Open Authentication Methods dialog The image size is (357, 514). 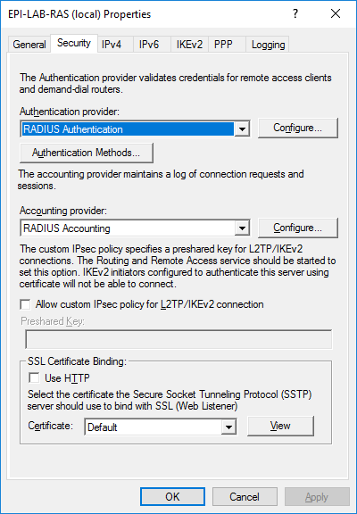coord(87,153)
